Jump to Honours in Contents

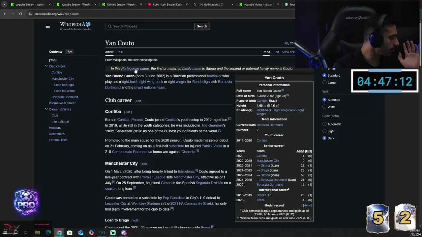click(x=55, y=128)
